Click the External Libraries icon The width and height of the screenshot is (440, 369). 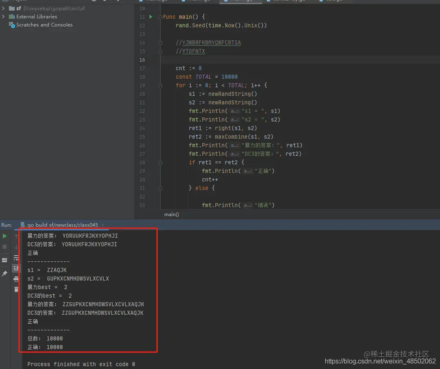pyautogui.click(x=12, y=17)
